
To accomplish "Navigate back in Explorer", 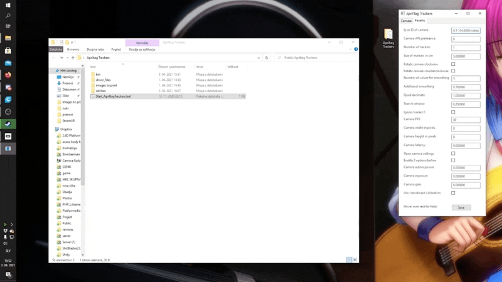I will [x=54, y=58].
